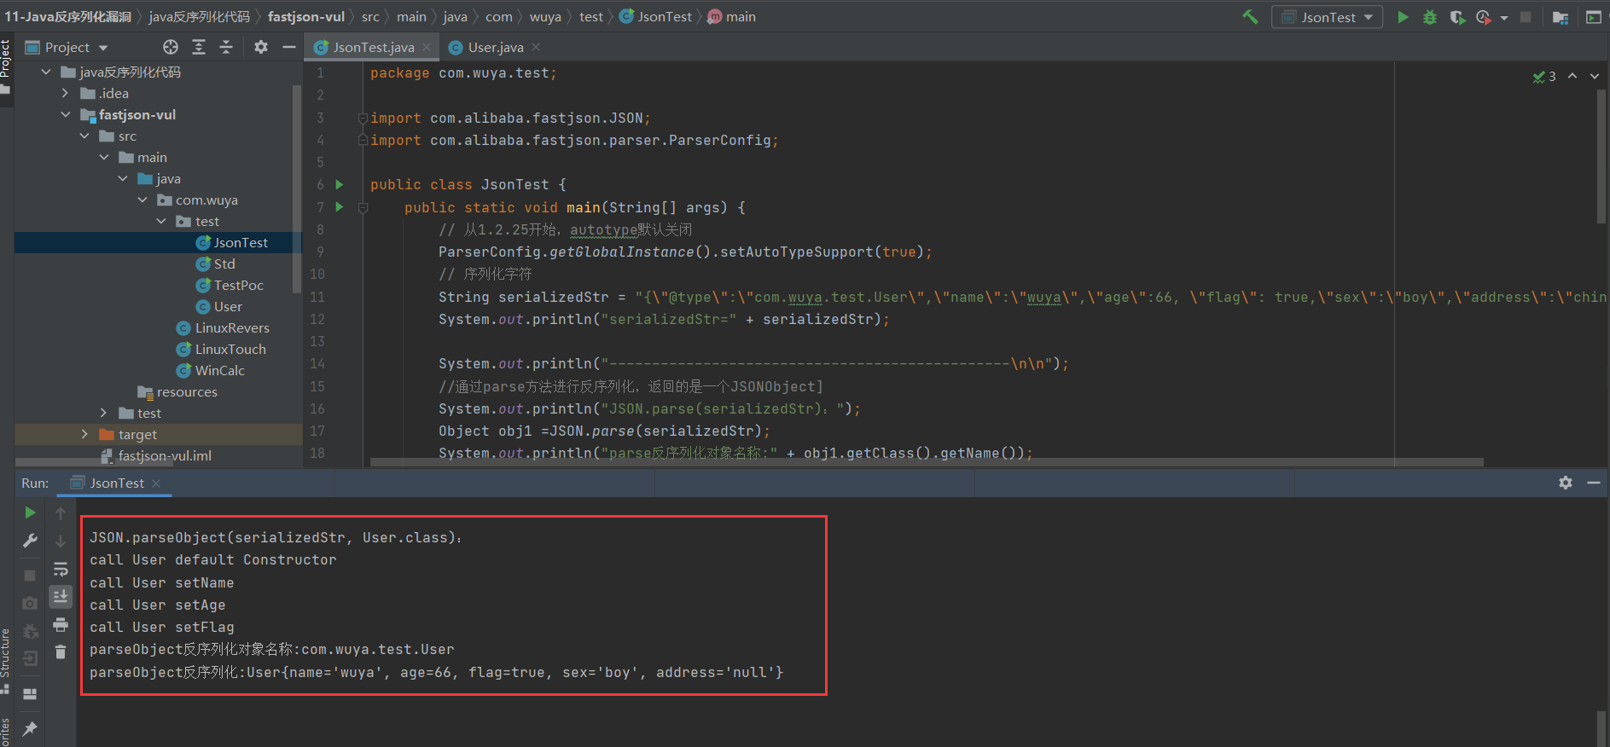Expand the .idea folder
Screen dimensions: 1610x747
click(66, 93)
